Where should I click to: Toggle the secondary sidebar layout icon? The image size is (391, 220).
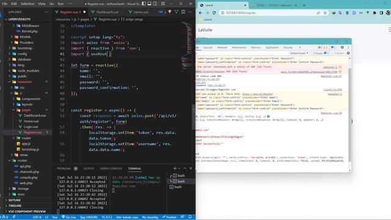[155, 4]
